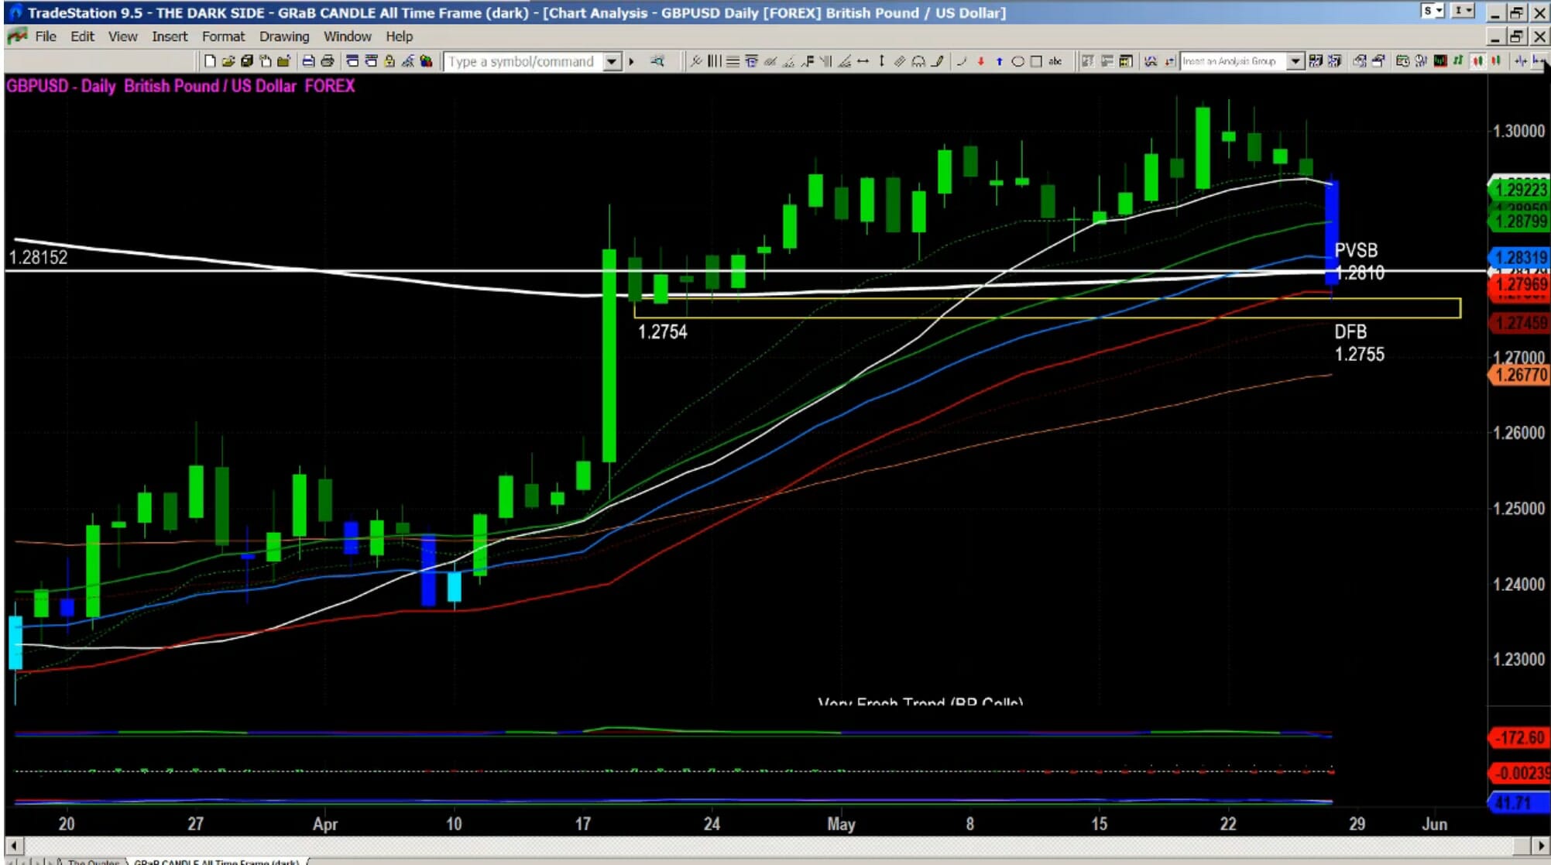Click the lock icon in toolbar
Screen dimensions: 1551x865
tap(389, 61)
